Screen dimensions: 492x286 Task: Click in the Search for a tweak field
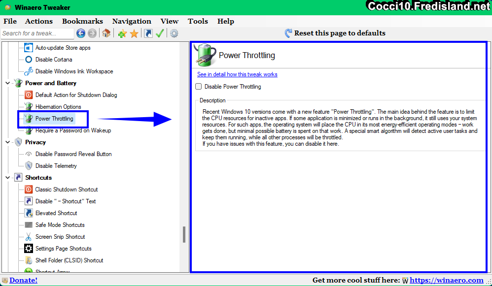[x=37, y=33]
